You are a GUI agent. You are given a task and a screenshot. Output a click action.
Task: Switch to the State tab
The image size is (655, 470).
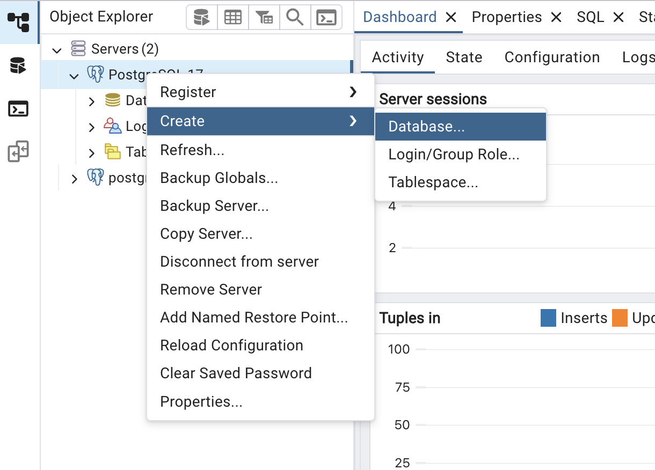(464, 57)
